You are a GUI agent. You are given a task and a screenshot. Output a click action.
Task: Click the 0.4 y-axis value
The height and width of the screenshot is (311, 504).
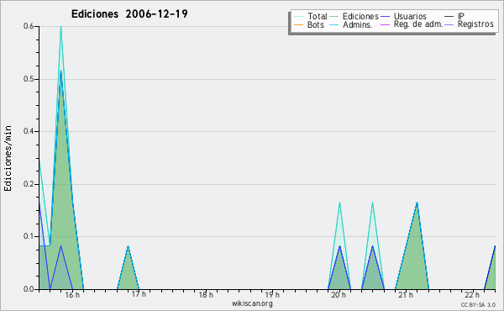pyautogui.click(x=29, y=131)
